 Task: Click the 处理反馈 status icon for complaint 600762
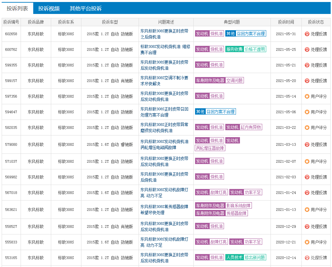307,49
